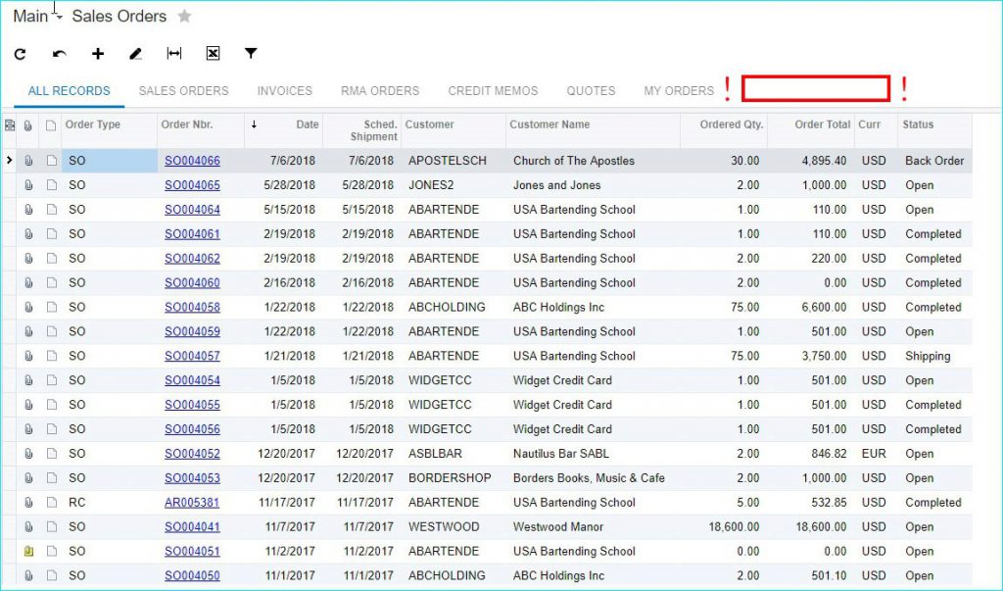Open order link SO004052

tap(193, 454)
